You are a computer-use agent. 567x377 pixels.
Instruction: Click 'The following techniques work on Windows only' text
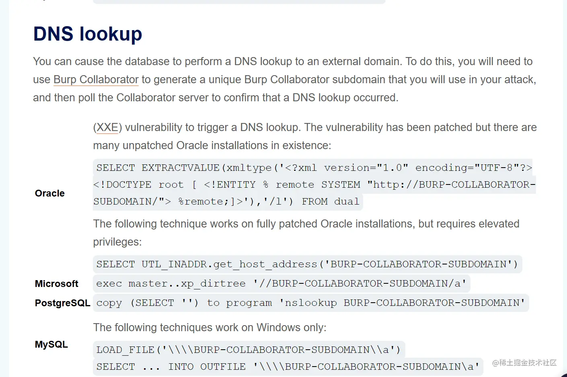[210, 328]
